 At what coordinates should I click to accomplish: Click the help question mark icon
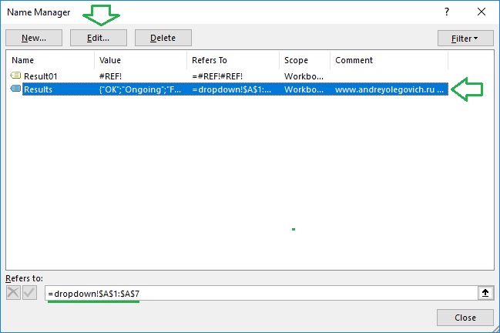click(x=447, y=12)
